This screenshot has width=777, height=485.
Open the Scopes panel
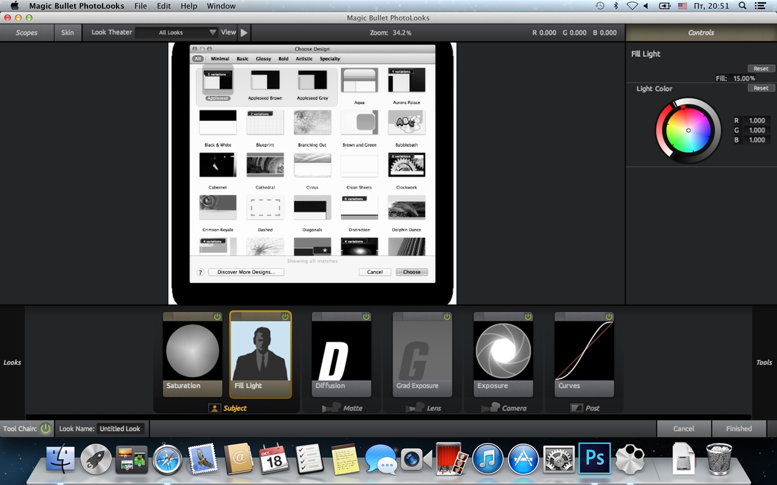pos(27,33)
